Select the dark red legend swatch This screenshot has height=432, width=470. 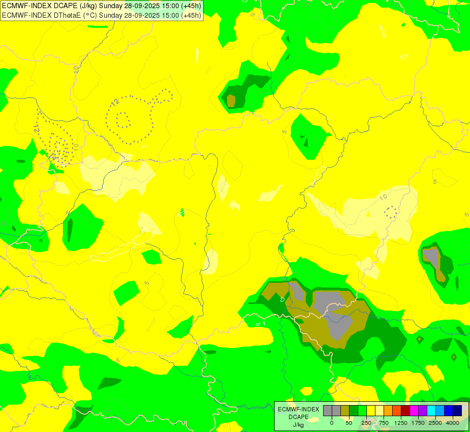pos(406,410)
